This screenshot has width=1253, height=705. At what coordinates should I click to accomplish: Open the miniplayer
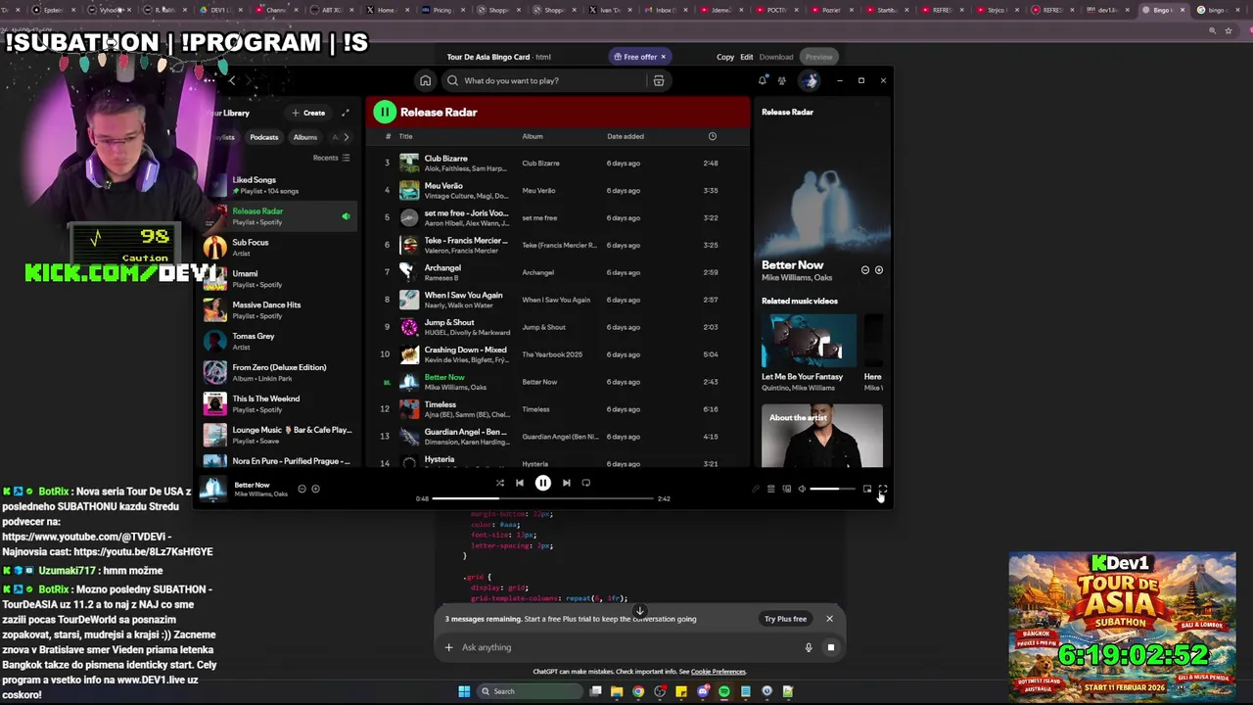tap(867, 489)
